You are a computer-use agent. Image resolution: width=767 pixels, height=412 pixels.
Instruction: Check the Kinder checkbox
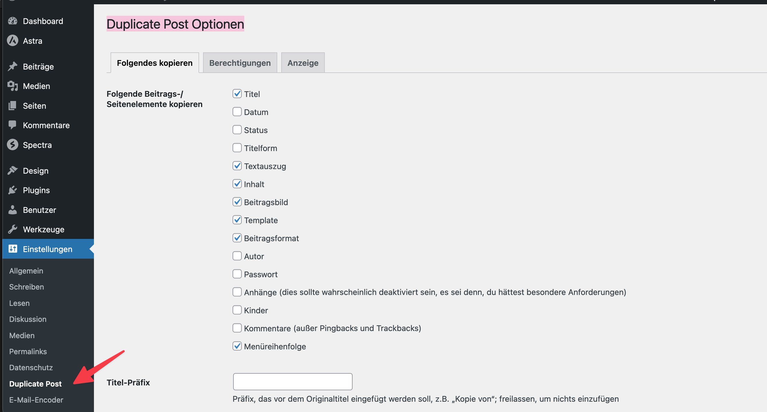click(237, 310)
